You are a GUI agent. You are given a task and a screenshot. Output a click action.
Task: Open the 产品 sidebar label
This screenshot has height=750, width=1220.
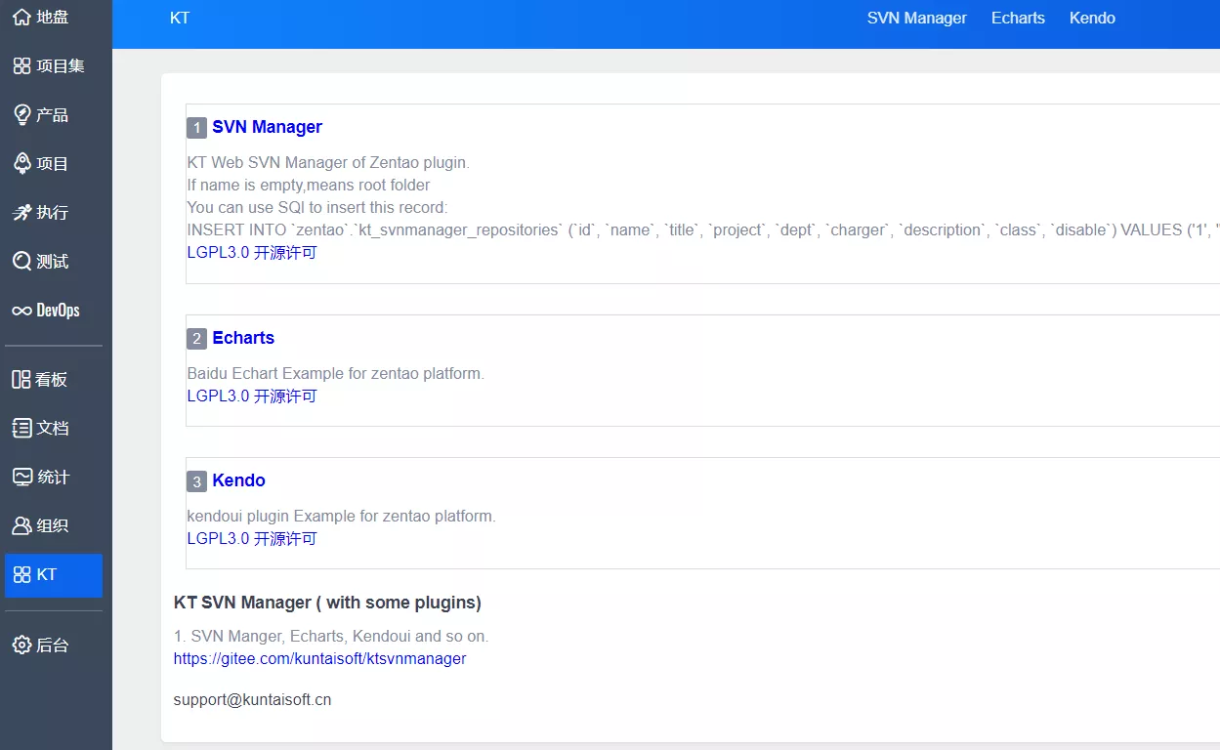coord(53,115)
